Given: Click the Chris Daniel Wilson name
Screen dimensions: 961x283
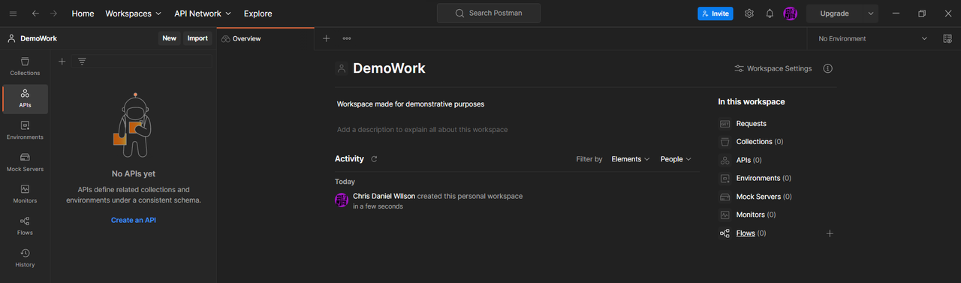Looking at the screenshot, I should coord(384,196).
